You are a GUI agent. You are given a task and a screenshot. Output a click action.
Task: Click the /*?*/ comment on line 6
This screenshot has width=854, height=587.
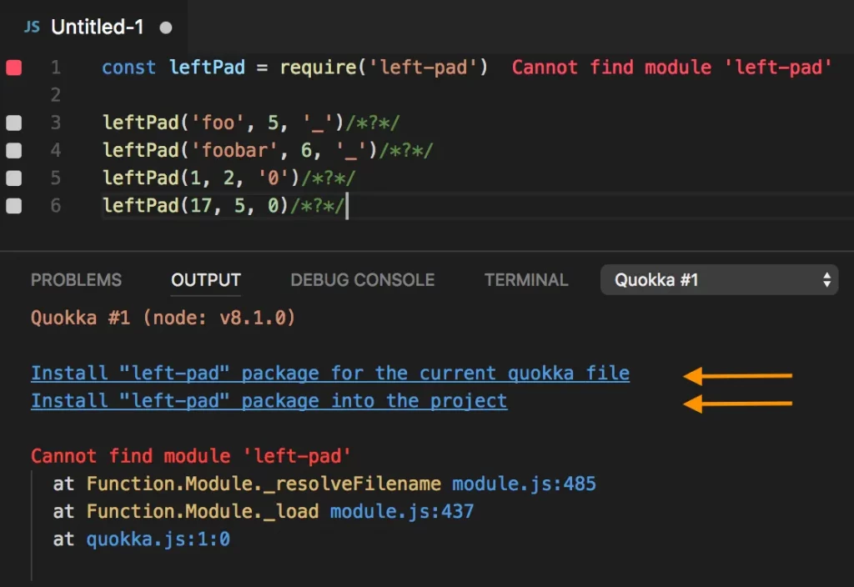317,206
